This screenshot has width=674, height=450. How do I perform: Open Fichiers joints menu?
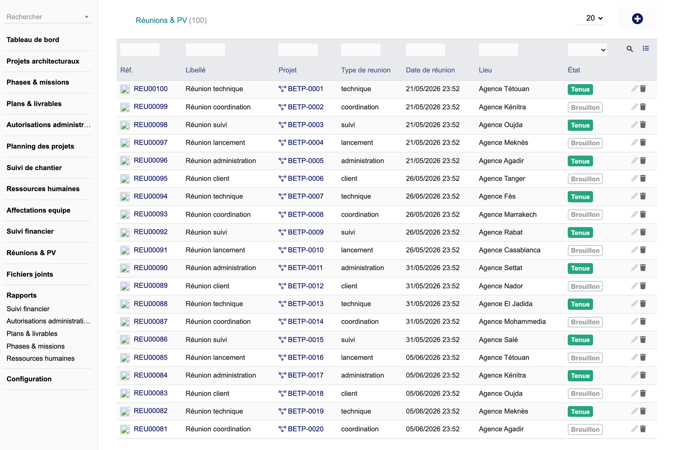(x=30, y=274)
